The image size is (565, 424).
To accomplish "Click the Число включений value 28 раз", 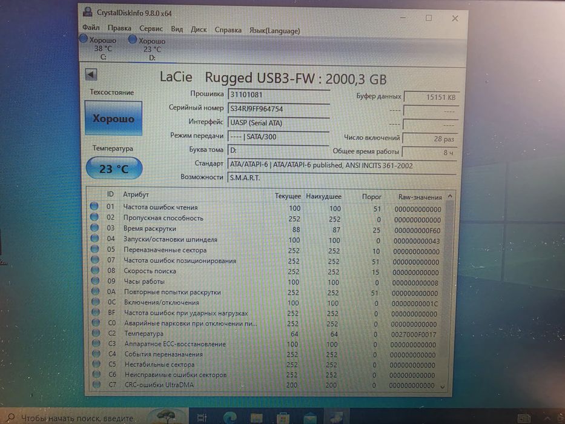I will click(430, 139).
